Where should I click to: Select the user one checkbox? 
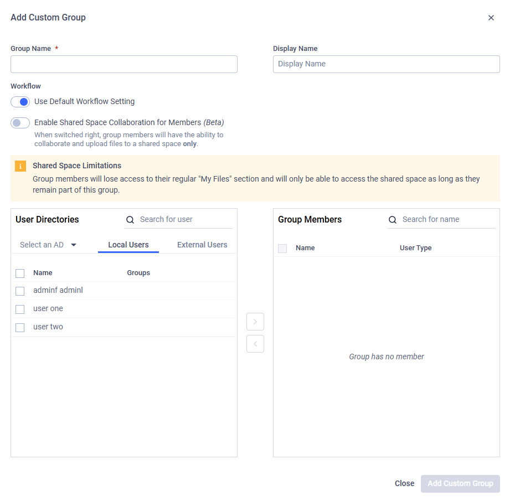[20, 309]
